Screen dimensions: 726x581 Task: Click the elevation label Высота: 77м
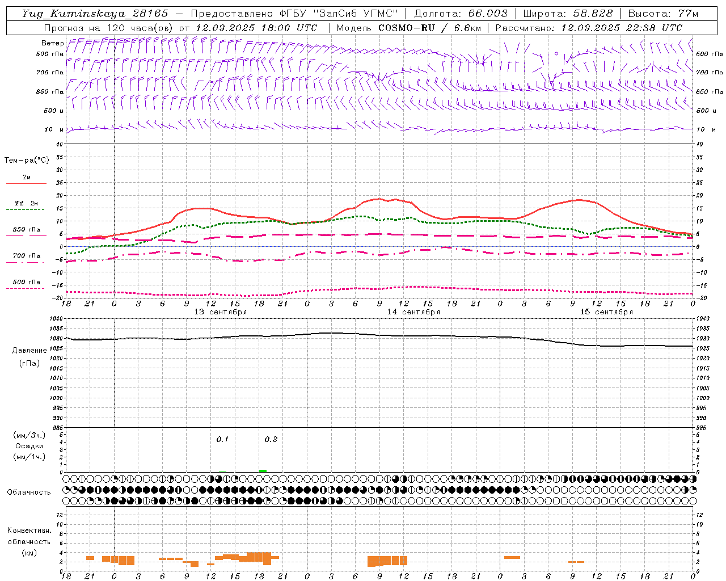tap(663, 14)
